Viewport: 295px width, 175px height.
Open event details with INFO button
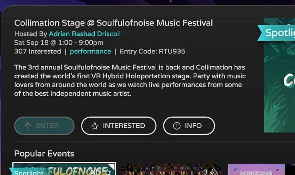(x=189, y=126)
